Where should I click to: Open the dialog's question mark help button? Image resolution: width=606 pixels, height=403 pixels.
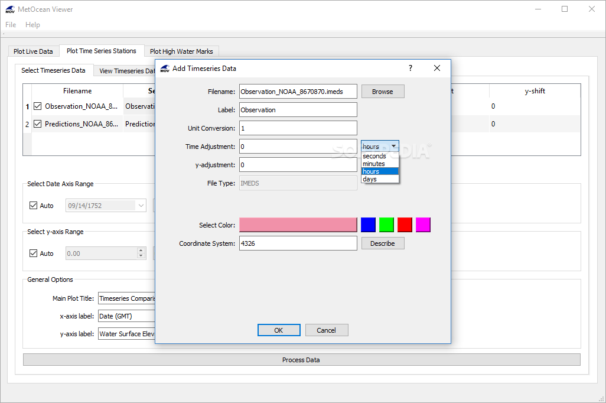coord(410,68)
